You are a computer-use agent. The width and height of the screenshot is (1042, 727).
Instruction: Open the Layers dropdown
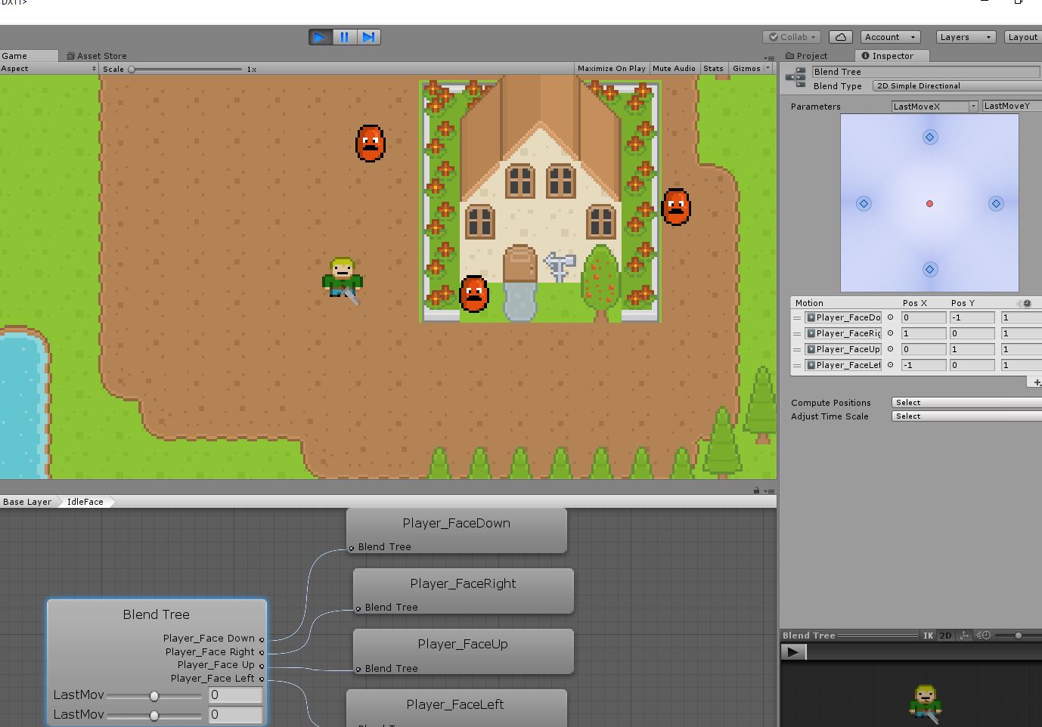pos(965,37)
